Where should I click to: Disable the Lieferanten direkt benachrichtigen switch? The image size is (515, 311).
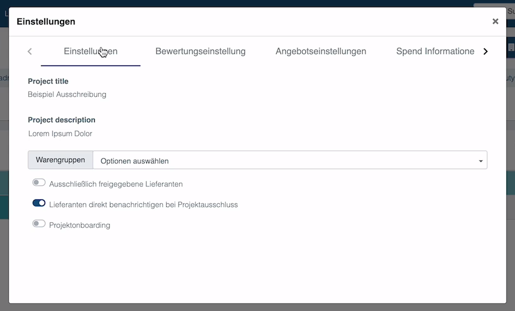(x=39, y=203)
